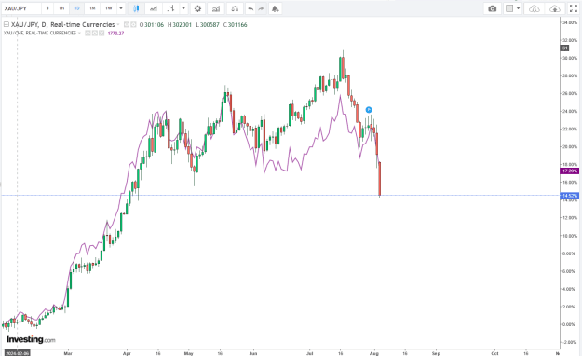The width and height of the screenshot is (582, 356).
Task: Click the XAU/JPY symbol input field
Action: tap(21, 8)
